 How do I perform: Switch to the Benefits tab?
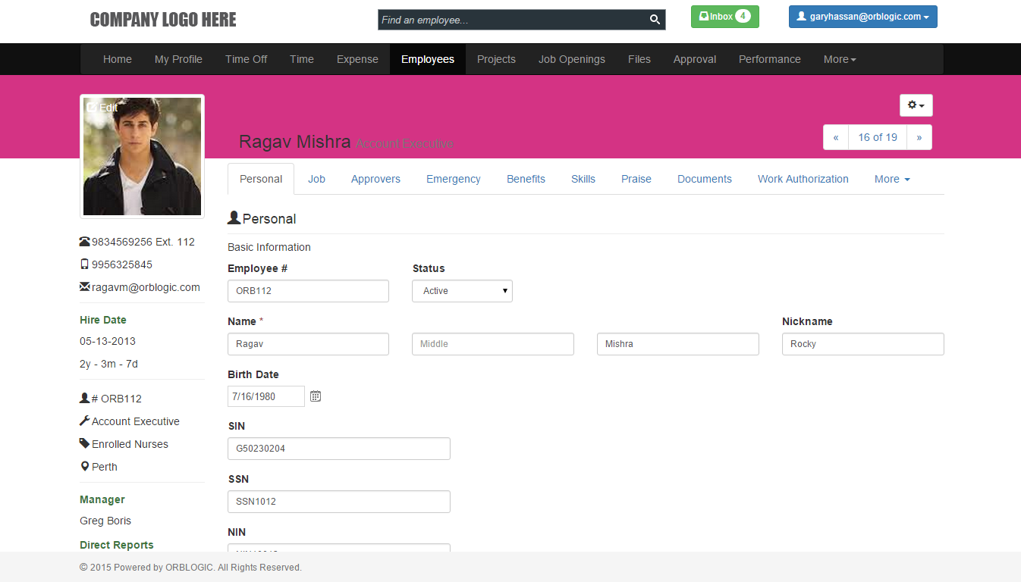526,179
